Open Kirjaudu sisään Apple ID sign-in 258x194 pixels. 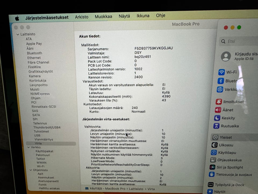click(246, 56)
